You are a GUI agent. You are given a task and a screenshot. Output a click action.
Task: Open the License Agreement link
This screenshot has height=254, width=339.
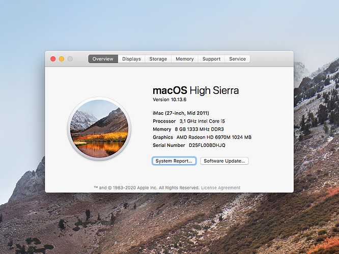[x=221, y=188]
